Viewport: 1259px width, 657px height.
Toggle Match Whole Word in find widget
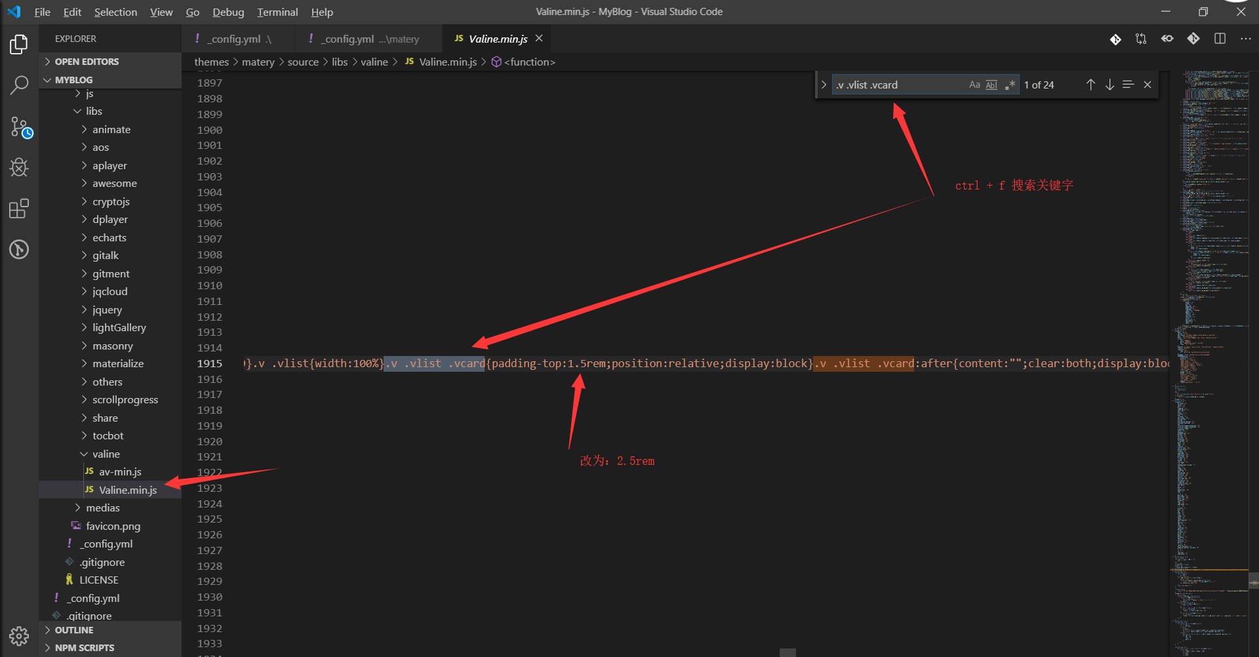tap(991, 85)
